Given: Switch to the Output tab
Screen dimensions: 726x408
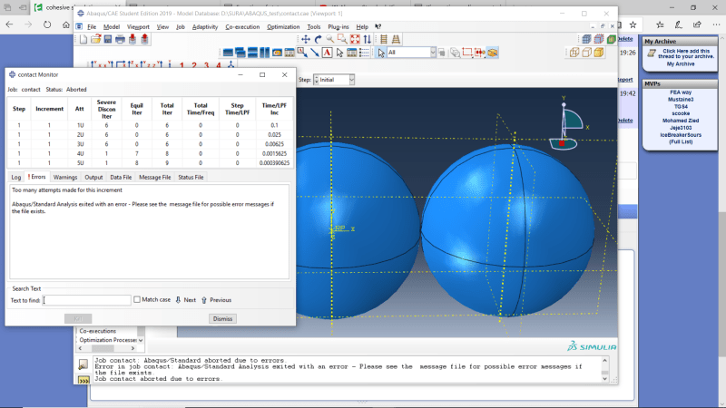Looking at the screenshot, I should pos(93,177).
